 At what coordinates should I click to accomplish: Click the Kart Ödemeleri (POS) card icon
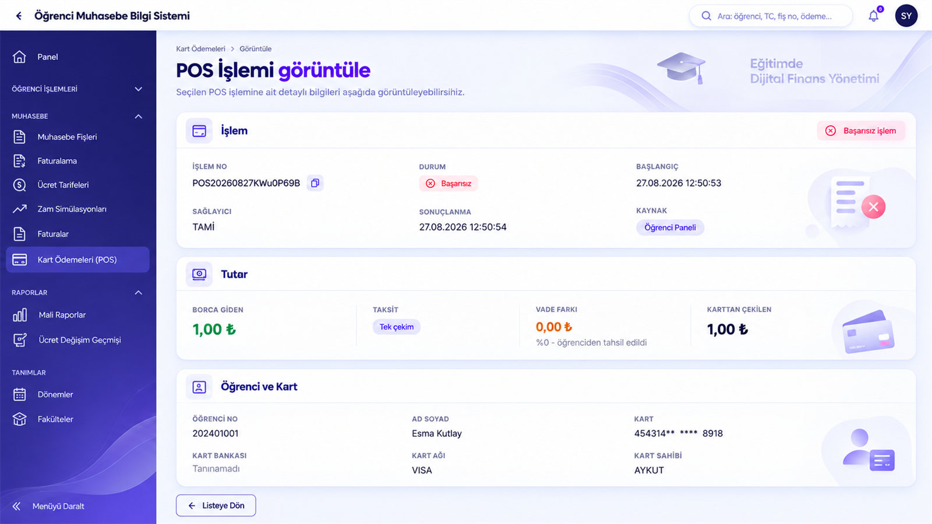19,260
